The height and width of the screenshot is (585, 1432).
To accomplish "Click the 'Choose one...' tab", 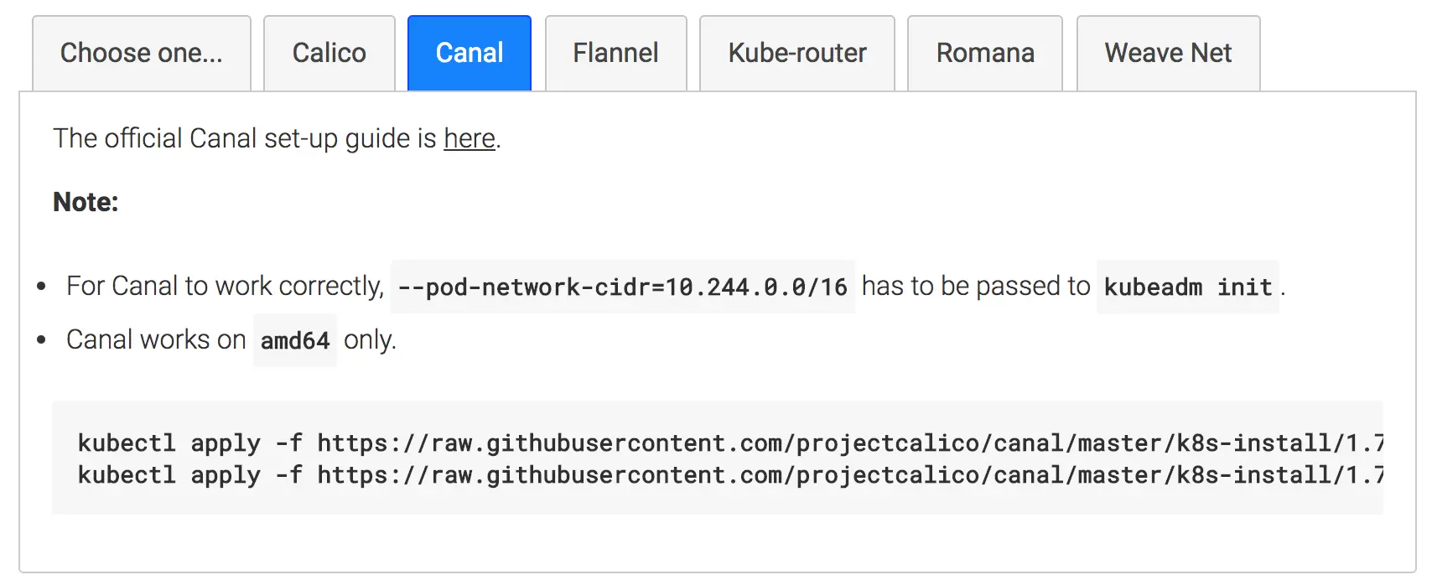I will coord(141,53).
